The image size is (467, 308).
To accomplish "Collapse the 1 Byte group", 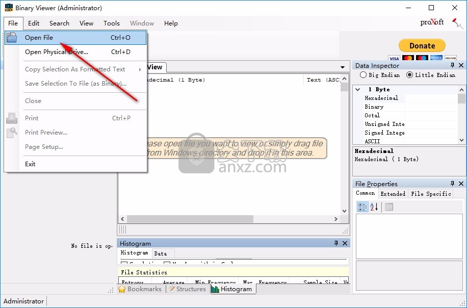I will pos(358,89).
